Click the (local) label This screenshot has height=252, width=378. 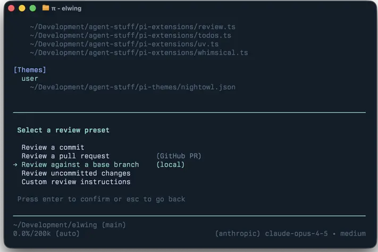(170, 165)
